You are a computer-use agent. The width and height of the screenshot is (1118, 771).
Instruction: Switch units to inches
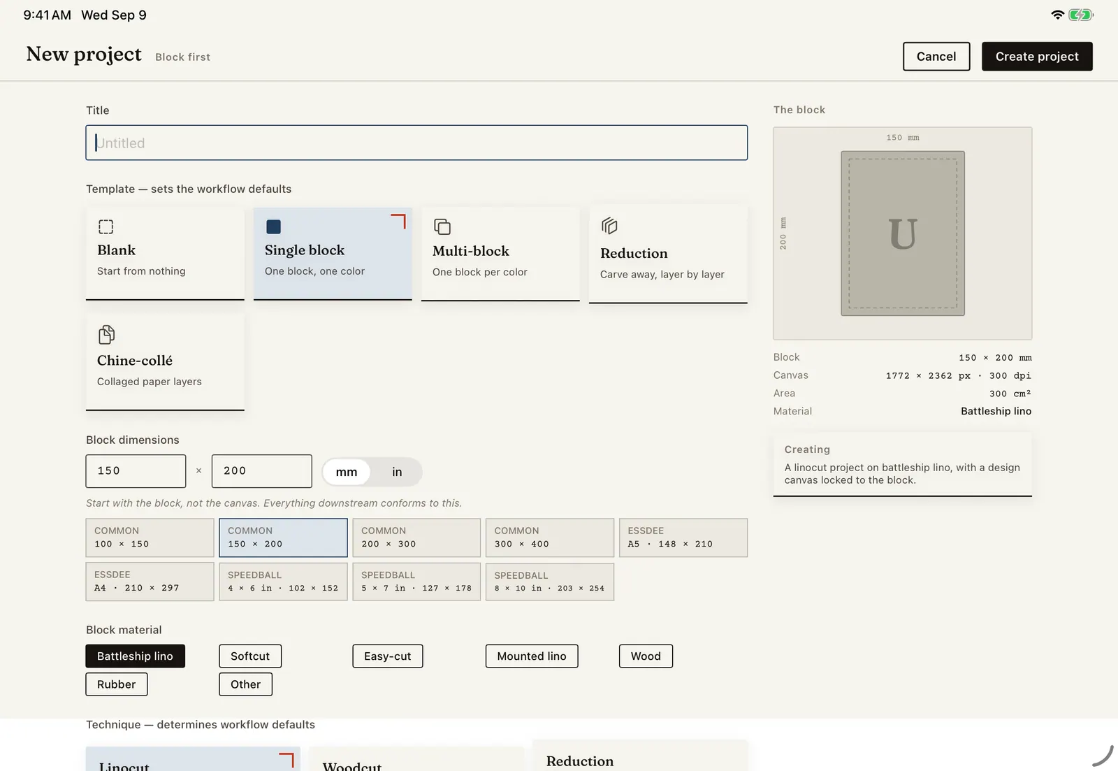click(397, 472)
